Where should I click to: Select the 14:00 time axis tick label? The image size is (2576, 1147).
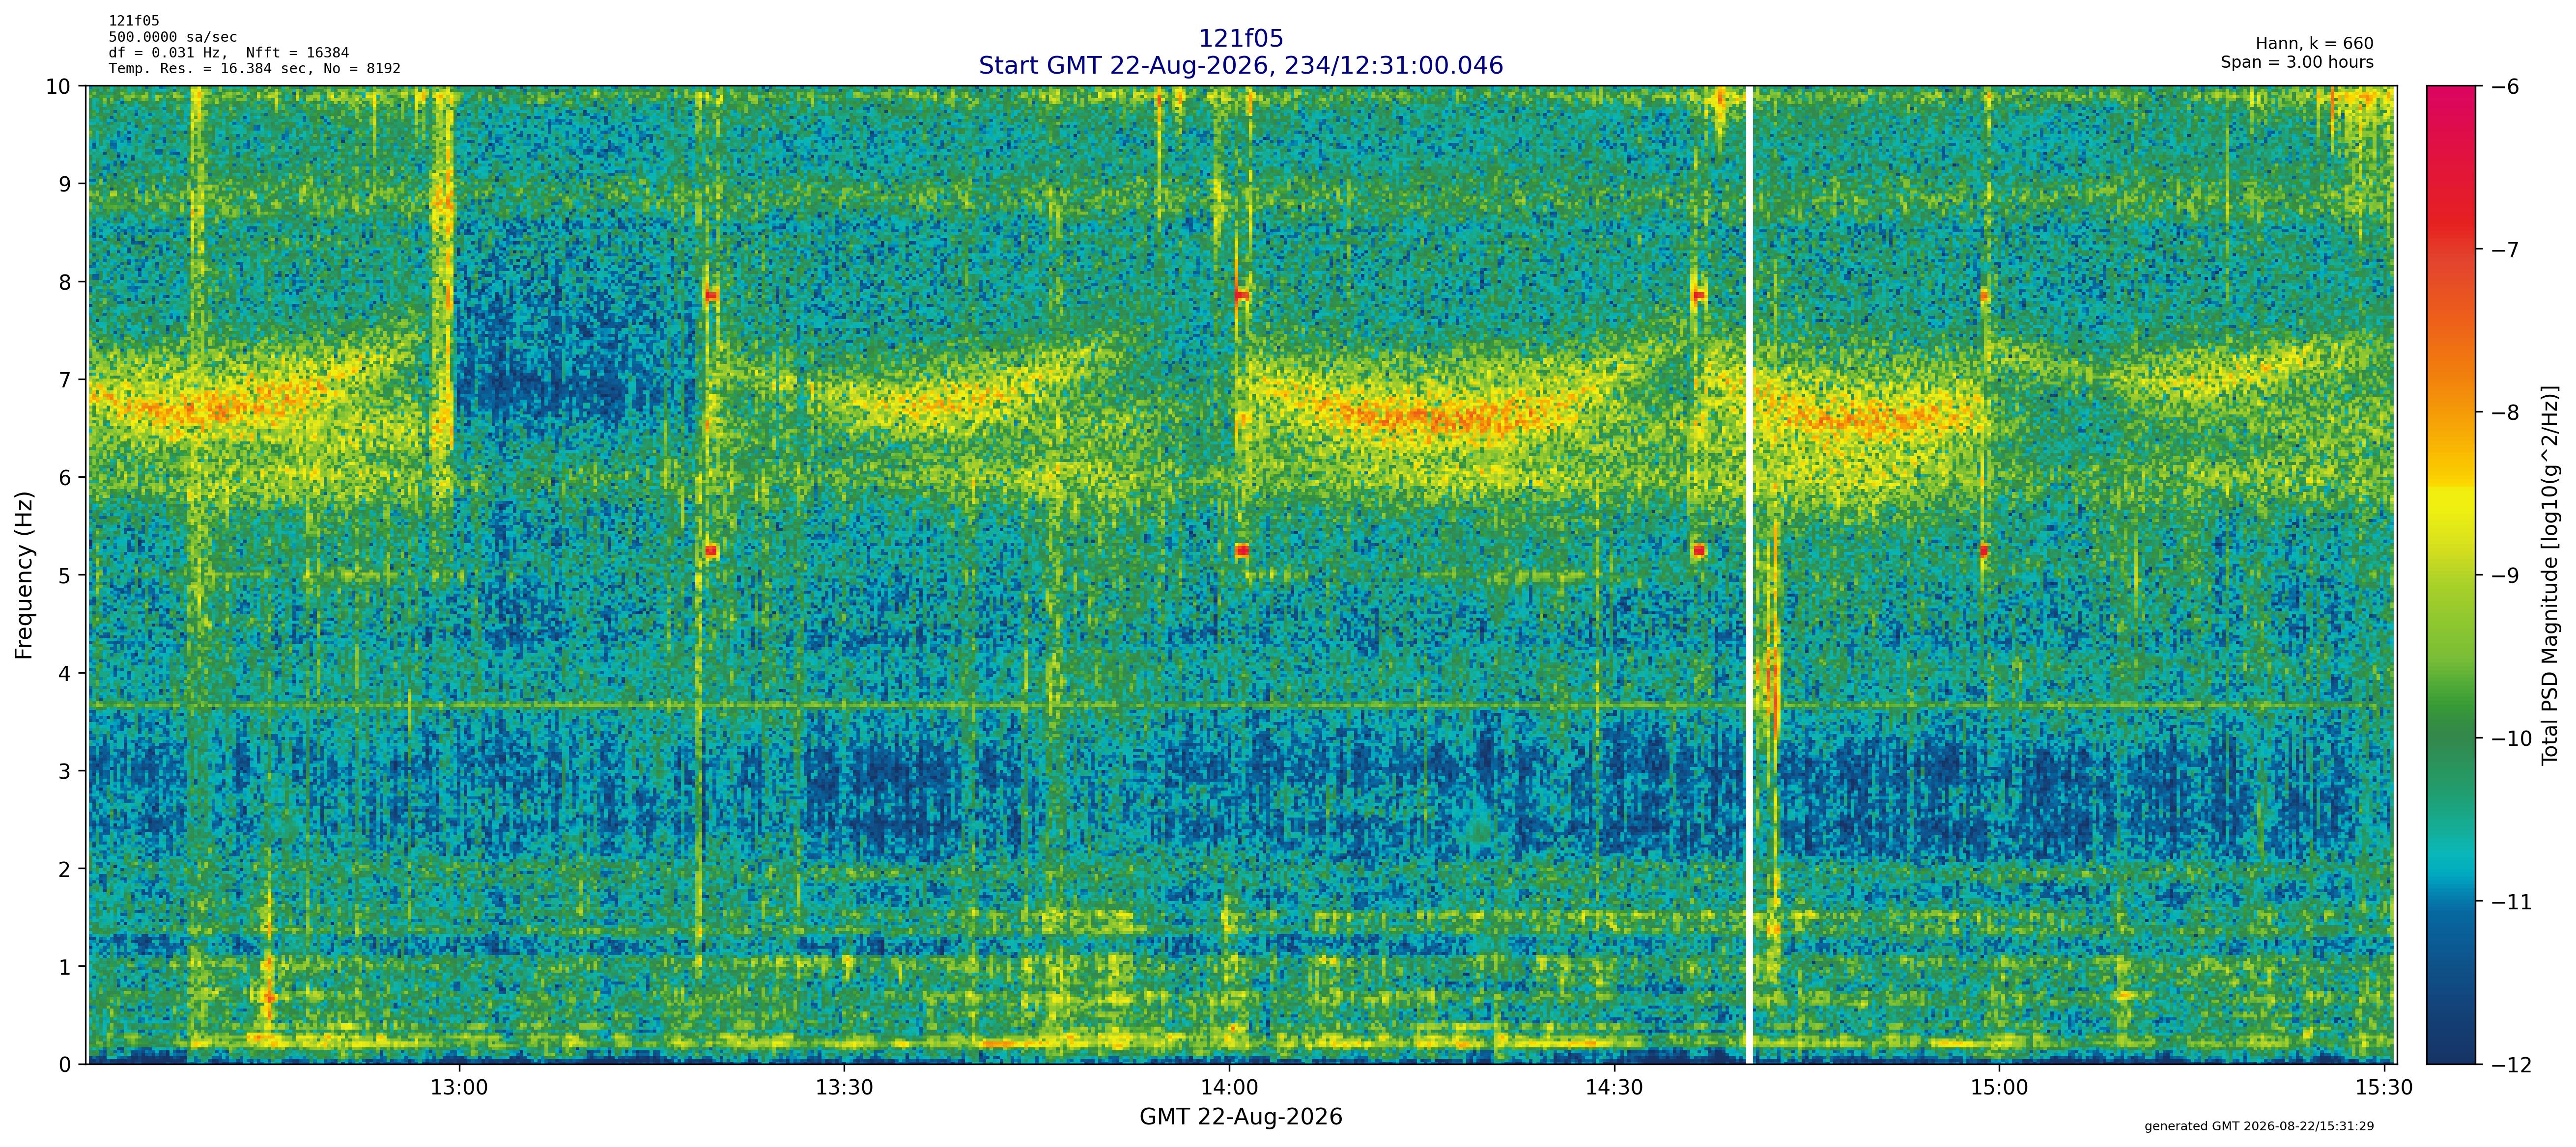point(1229,1087)
